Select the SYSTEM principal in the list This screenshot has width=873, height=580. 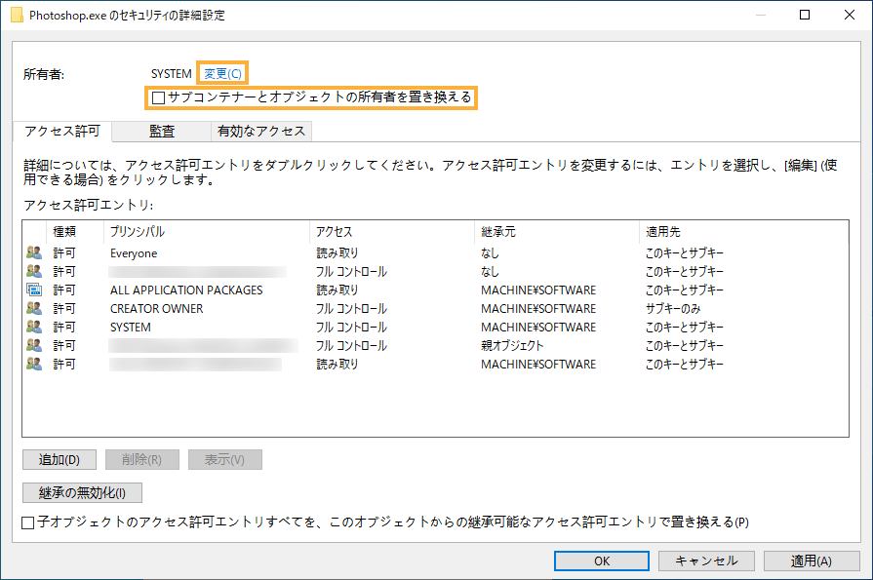pos(131,328)
